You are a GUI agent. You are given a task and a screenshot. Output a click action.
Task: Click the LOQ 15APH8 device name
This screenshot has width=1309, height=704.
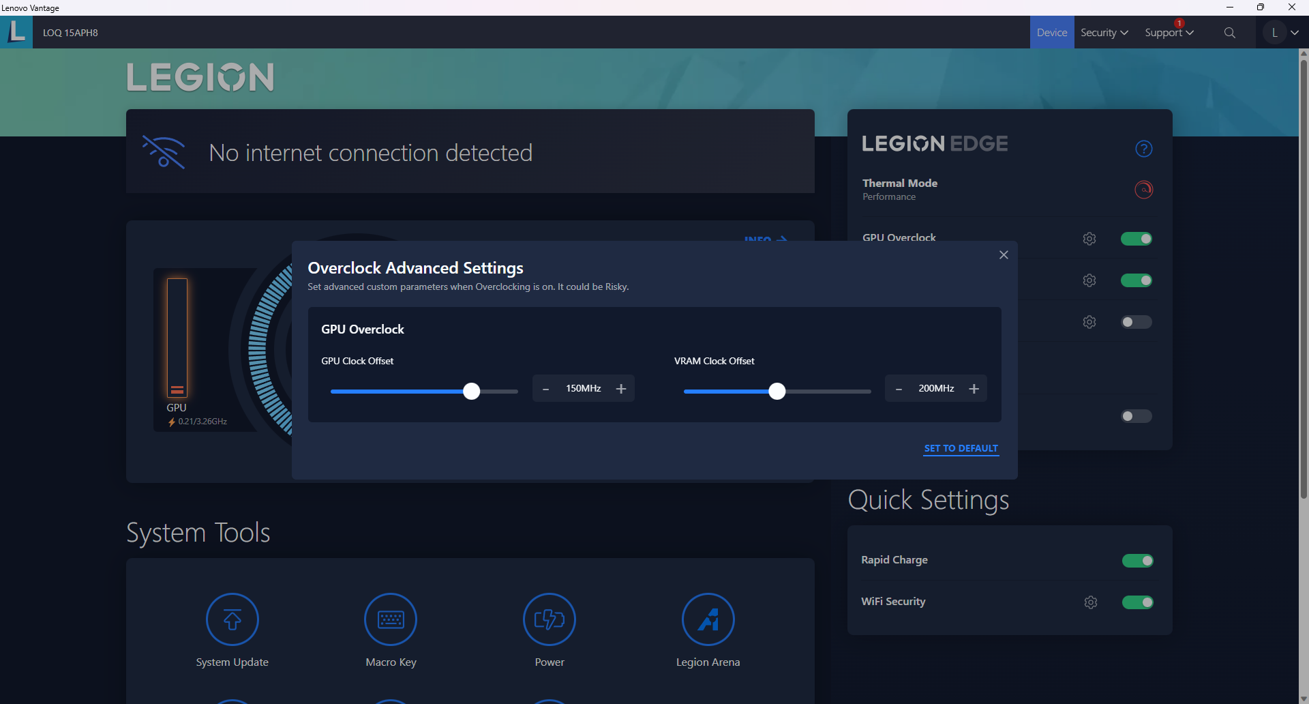click(x=70, y=33)
